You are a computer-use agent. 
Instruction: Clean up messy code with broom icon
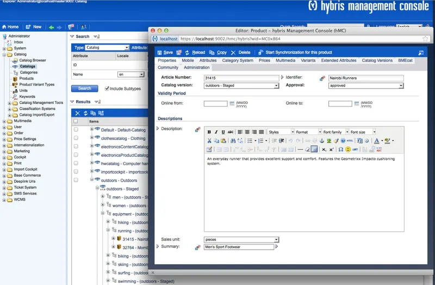336,141
